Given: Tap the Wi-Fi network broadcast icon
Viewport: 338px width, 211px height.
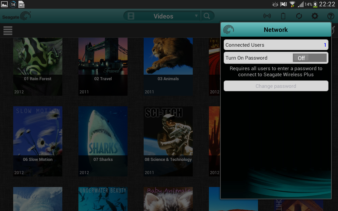Looking at the screenshot, I should tap(267, 16).
